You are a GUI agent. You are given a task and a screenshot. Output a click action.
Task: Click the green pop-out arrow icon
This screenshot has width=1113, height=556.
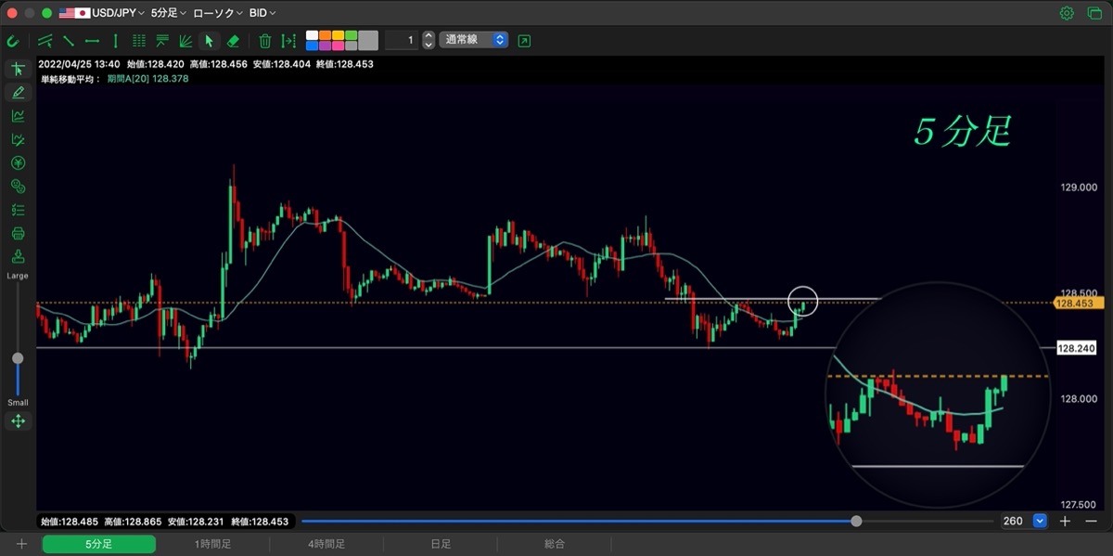pos(525,41)
